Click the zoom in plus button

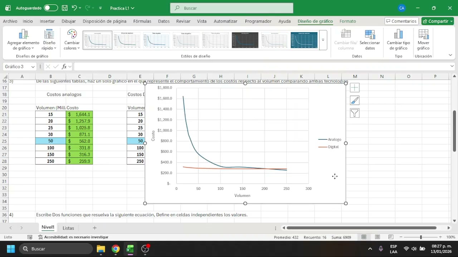[x=440, y=237]
